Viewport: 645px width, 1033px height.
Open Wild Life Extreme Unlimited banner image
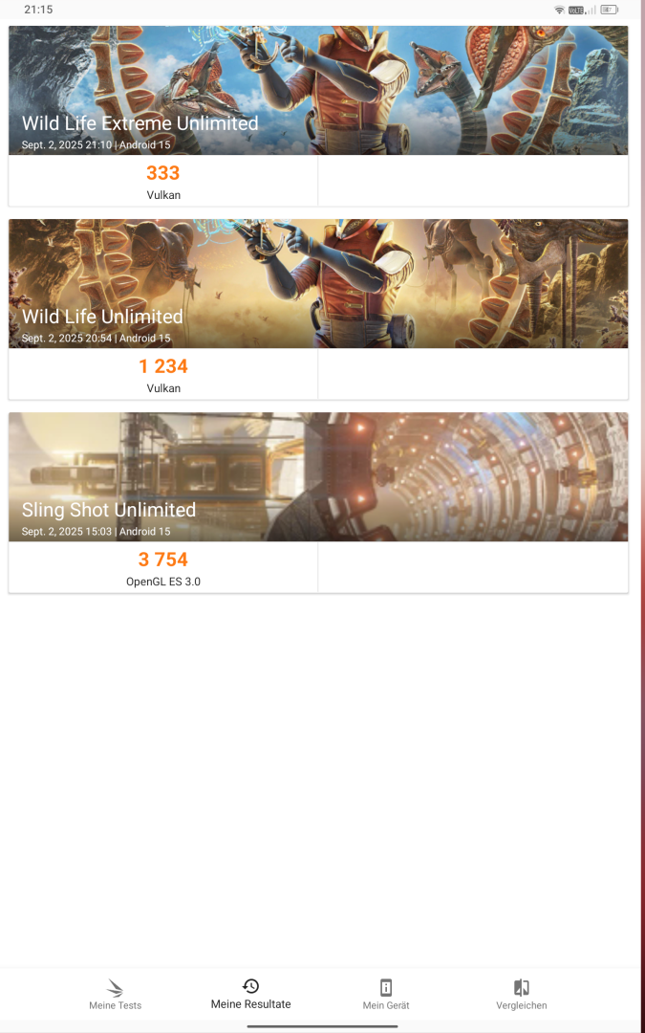click(x=318, y=90)
